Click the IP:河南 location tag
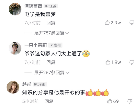 [x=40, y=84]
